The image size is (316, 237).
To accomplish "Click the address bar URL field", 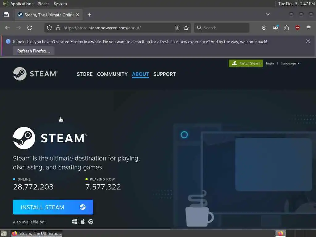I will coord(118,28).
